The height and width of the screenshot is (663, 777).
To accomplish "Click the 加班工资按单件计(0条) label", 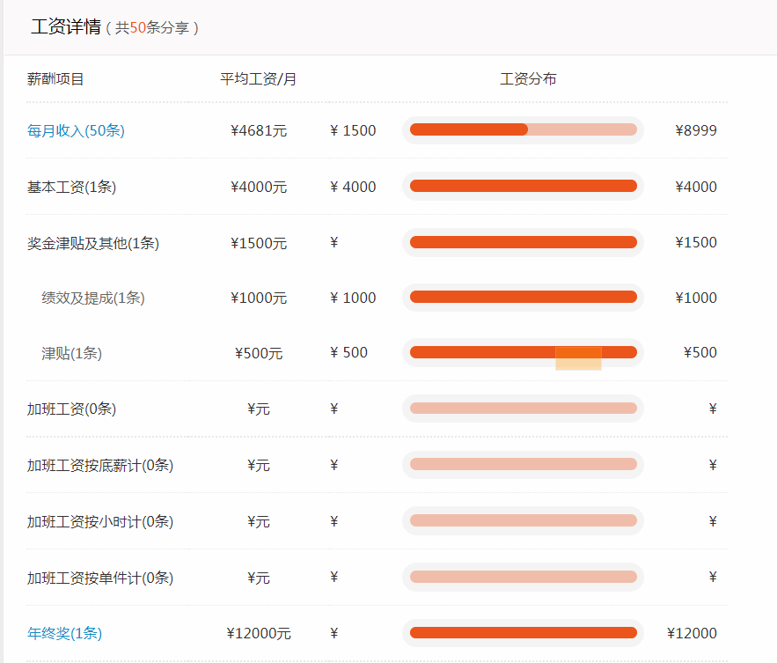I will coord(100,578).
